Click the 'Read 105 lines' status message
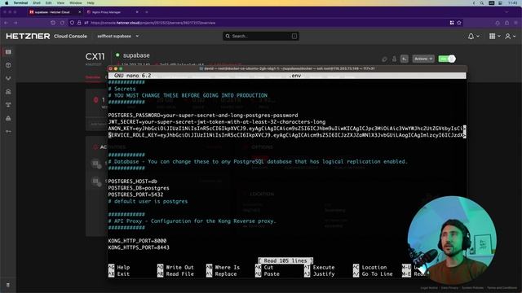 (x=285, y=260)
